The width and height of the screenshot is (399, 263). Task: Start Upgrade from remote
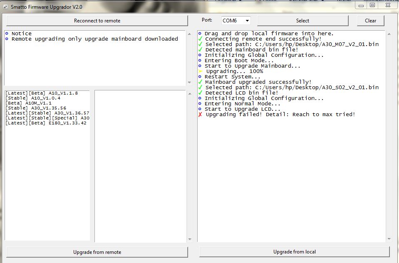pos(97,252)
